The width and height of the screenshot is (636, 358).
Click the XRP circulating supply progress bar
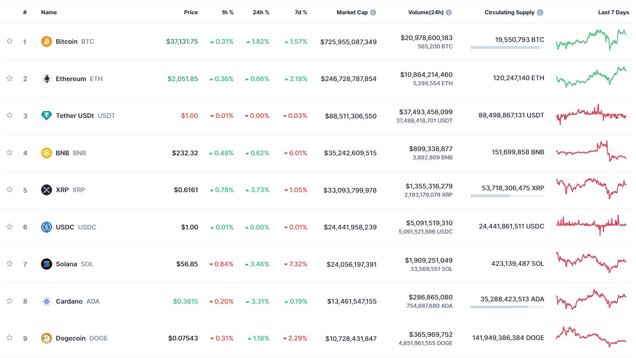[507, 196]
